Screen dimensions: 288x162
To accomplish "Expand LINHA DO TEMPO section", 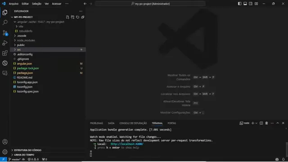I will tap(48, 155).
